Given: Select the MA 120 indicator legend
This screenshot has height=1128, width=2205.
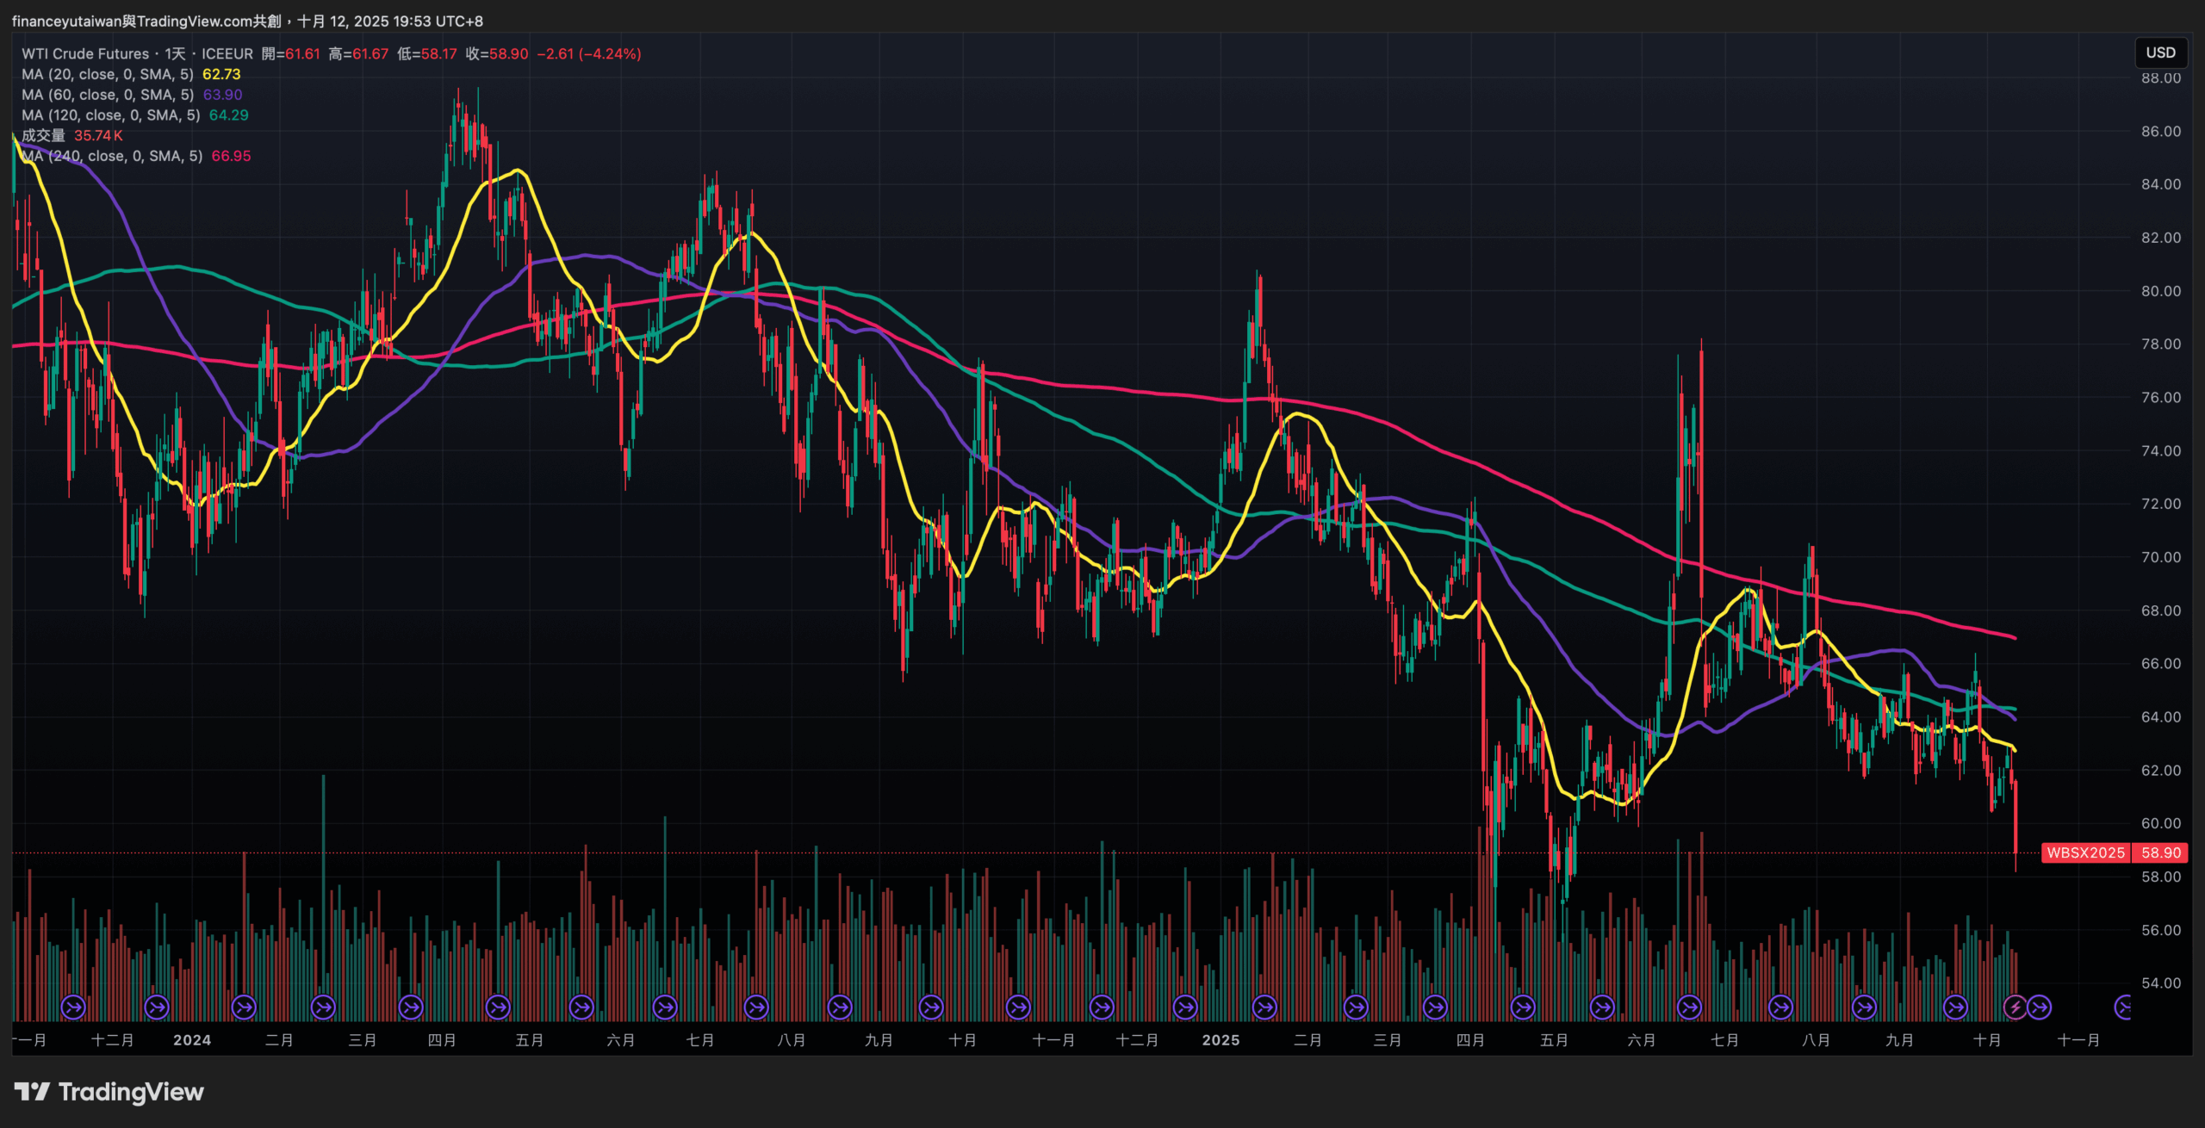Looking at the screenshot, I should tap(110, 115).
